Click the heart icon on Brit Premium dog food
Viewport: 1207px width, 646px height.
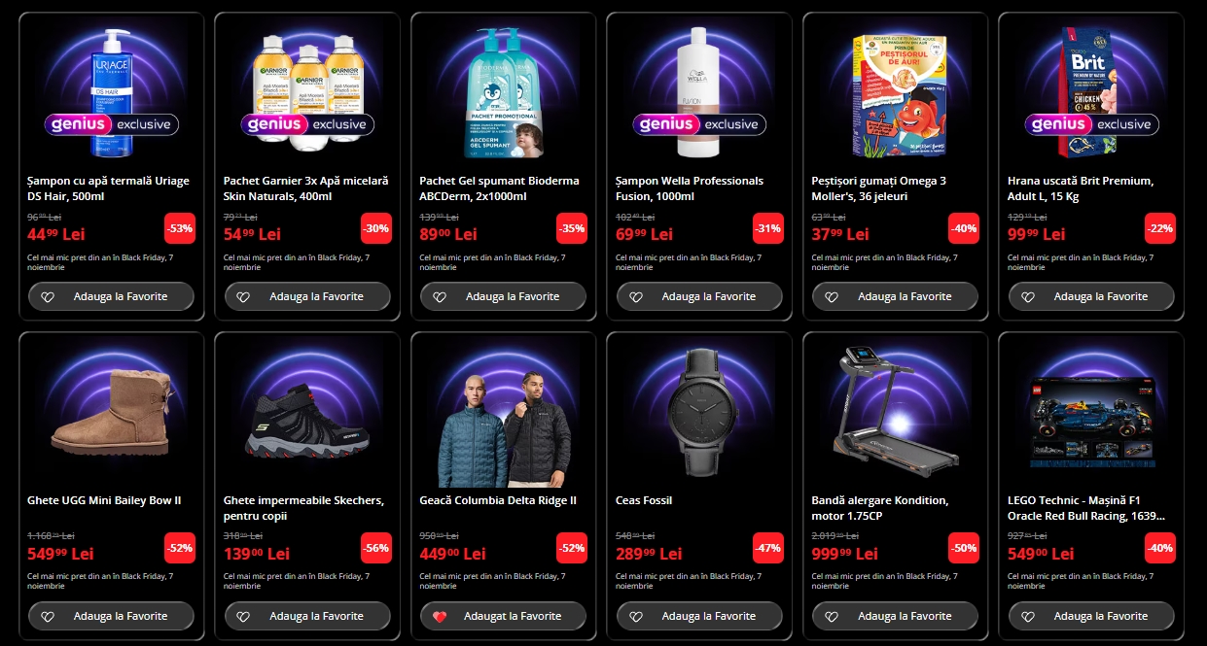coord(1027,296)
